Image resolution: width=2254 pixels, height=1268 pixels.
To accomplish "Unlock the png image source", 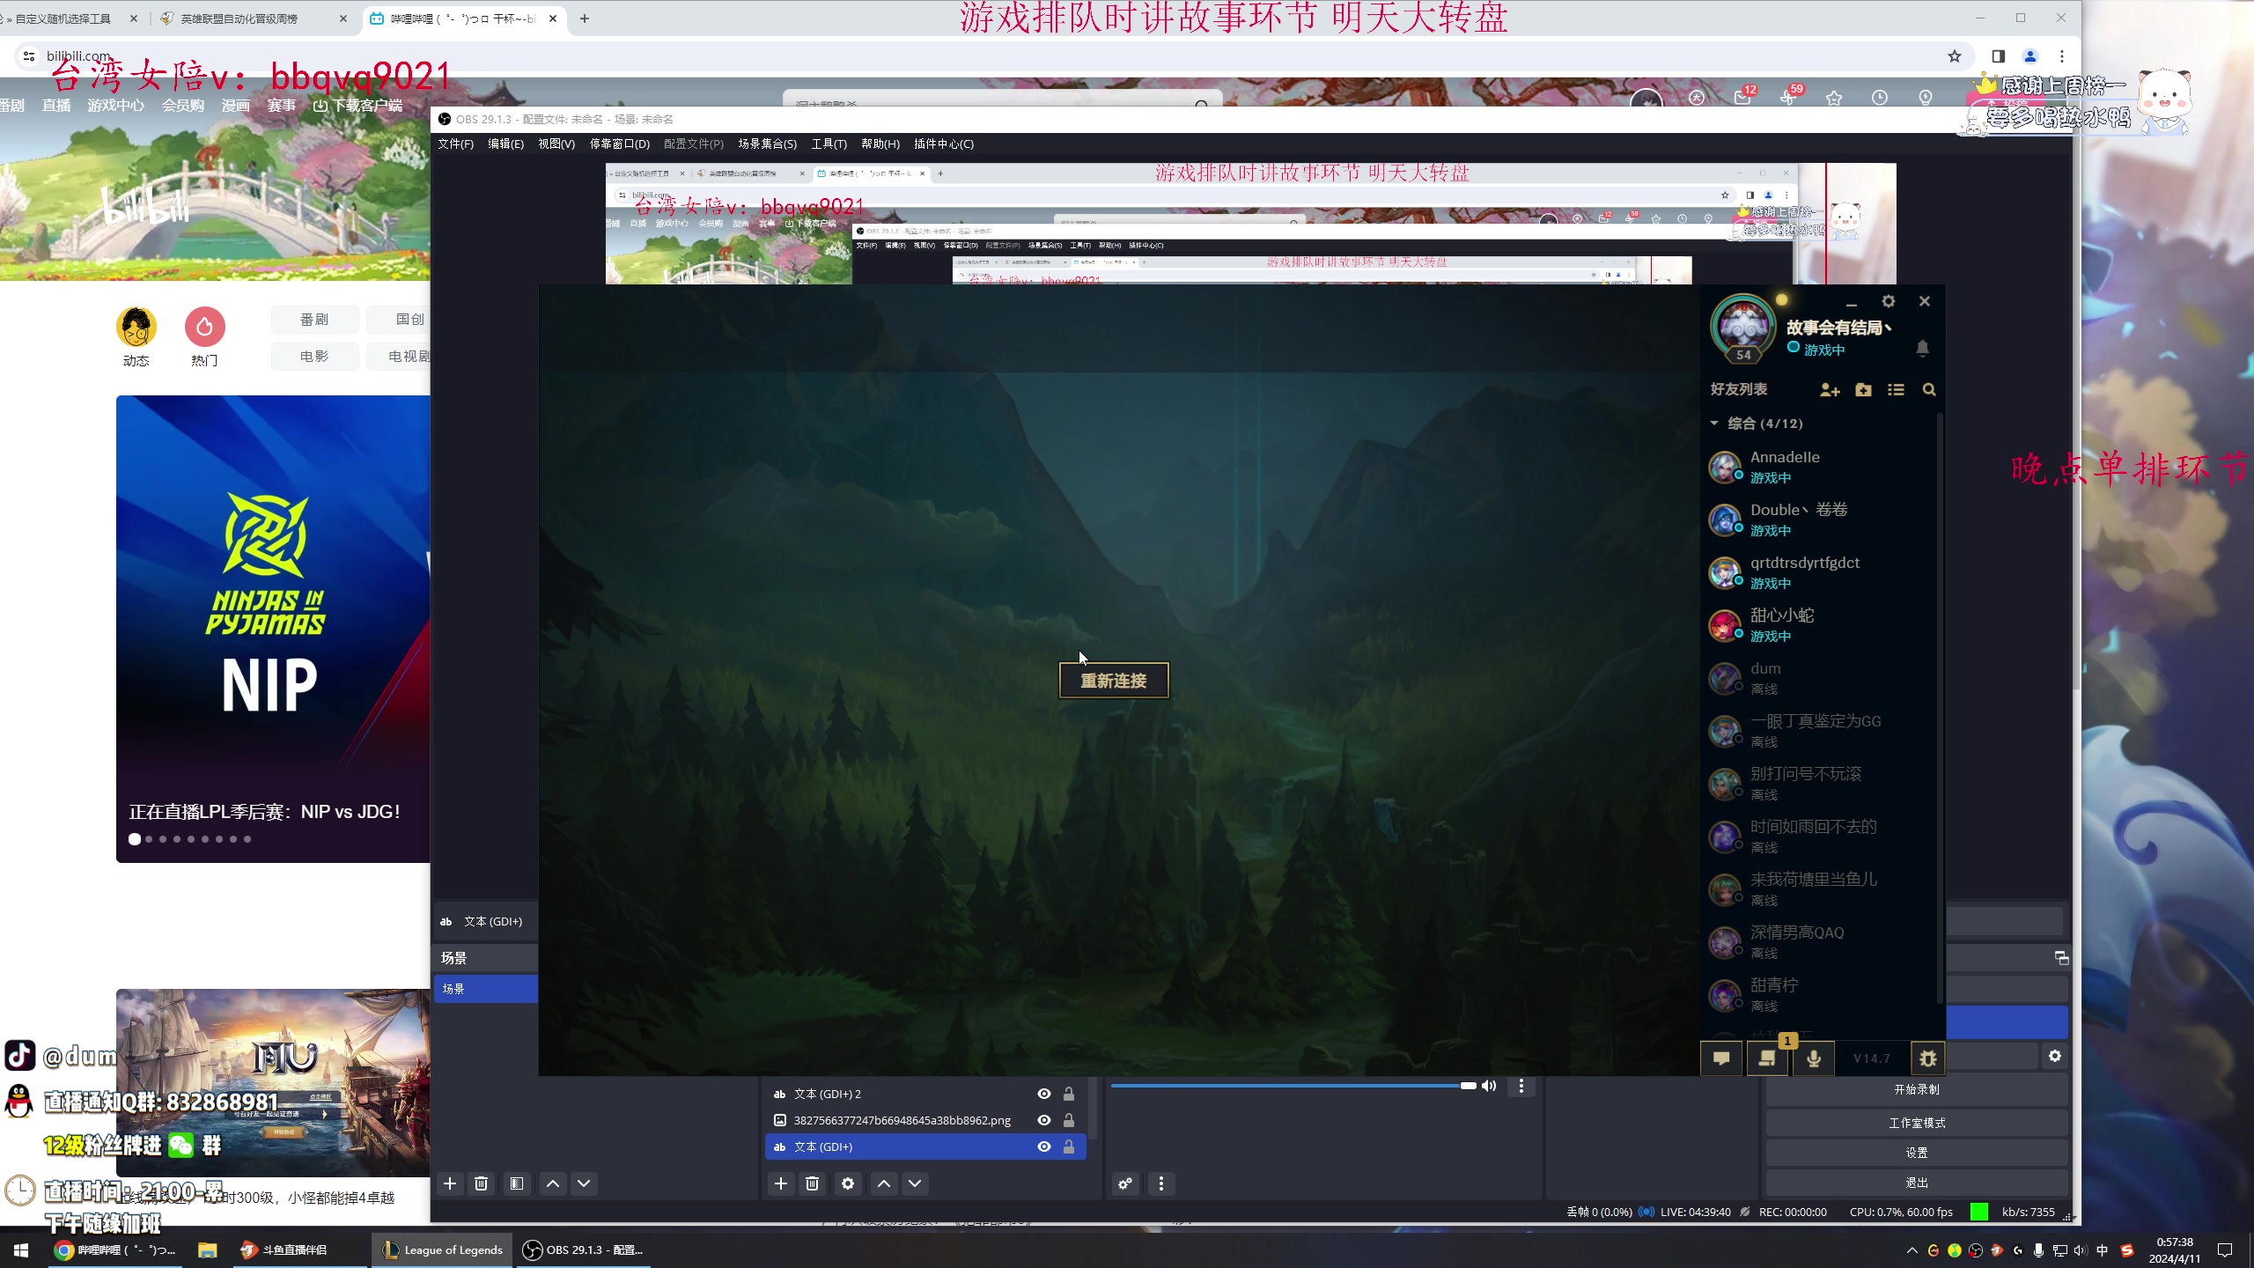I will click(1068, 1120).
